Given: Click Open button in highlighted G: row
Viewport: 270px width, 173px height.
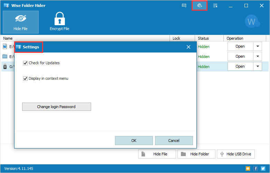Looking at the screenshot, I should pyautogui.click(x=240, y=66).
